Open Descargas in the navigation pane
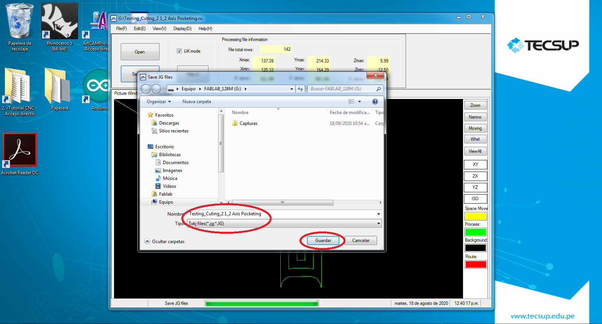This screenshot has height=324, width=602. pyautogui.click(x=169, y=123)
